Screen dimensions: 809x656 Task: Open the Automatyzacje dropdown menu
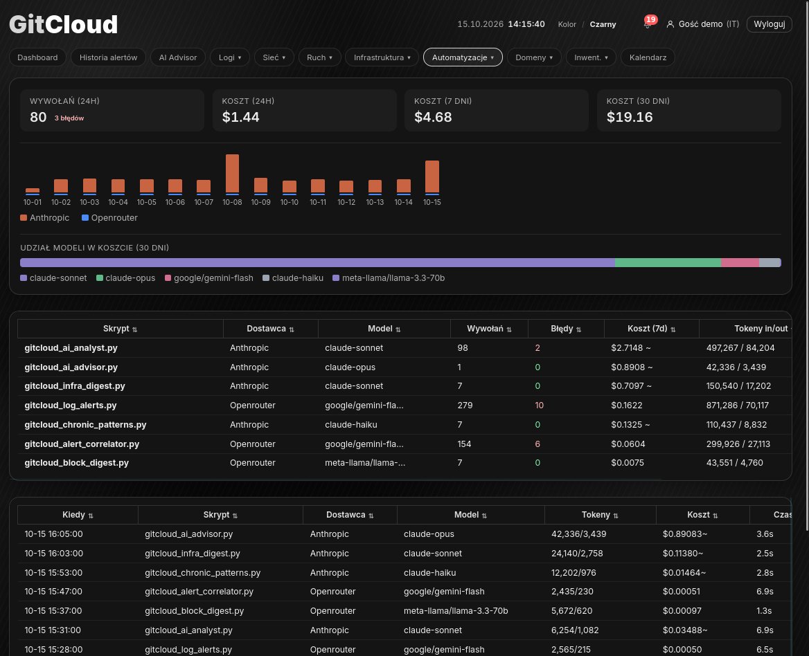tap(463, 57)
